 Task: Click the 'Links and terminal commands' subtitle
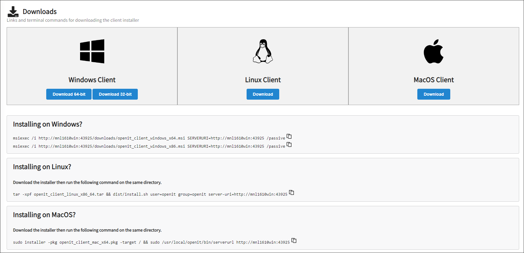73,20
